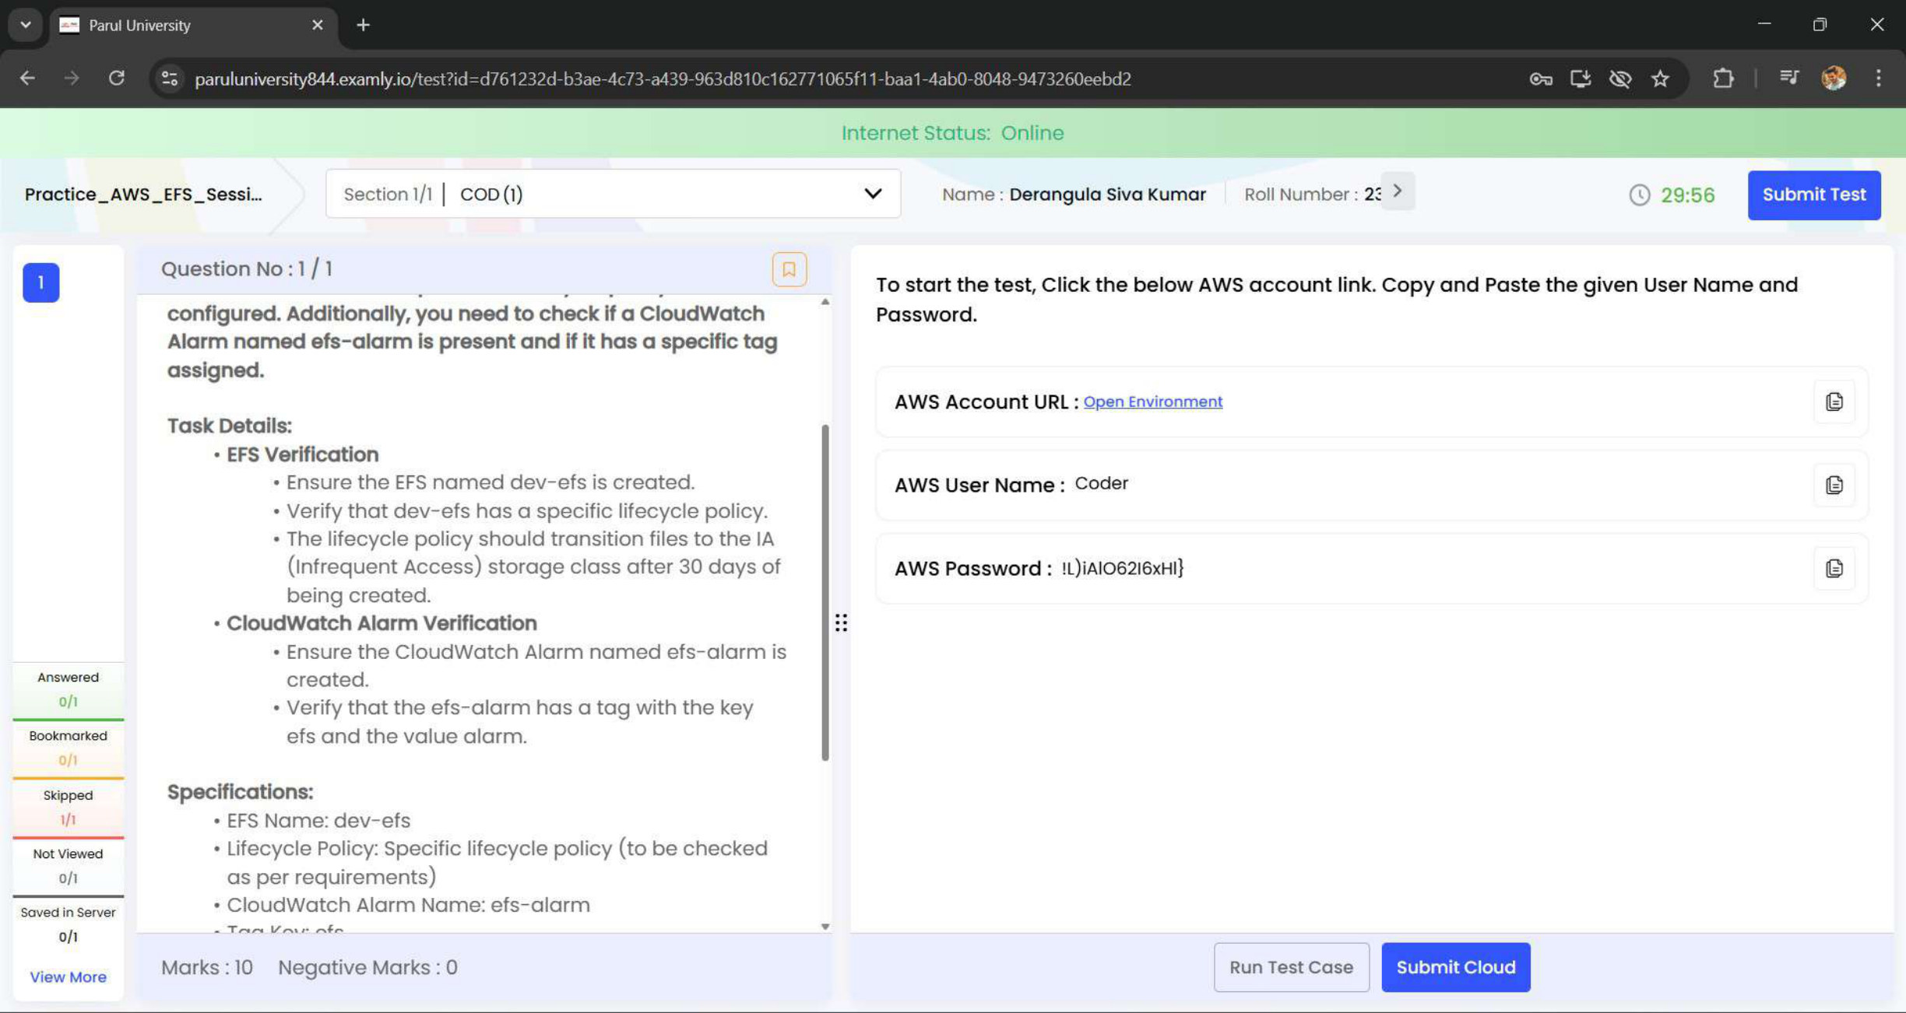Click the Saved in Server 0/1 status
The image size is (1906, 1013).
click(x=68, y=924)
